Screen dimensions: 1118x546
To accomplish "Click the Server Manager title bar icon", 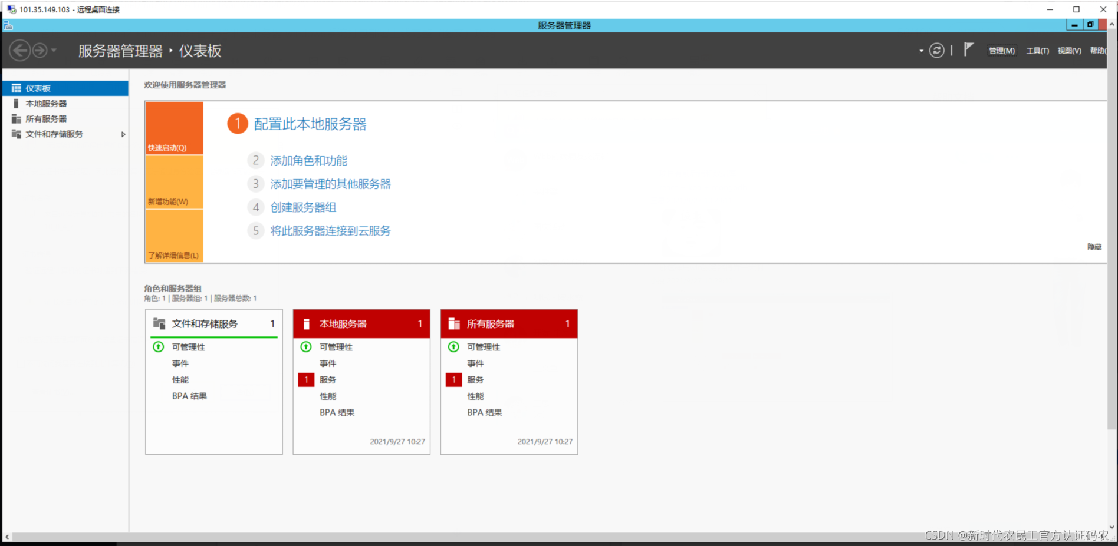I will 8,25.
